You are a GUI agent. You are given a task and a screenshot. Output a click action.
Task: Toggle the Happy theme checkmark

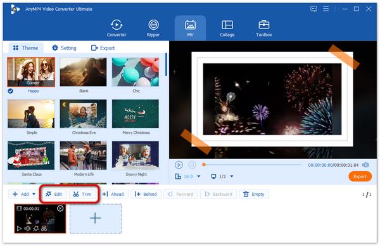tap(10, 91)
